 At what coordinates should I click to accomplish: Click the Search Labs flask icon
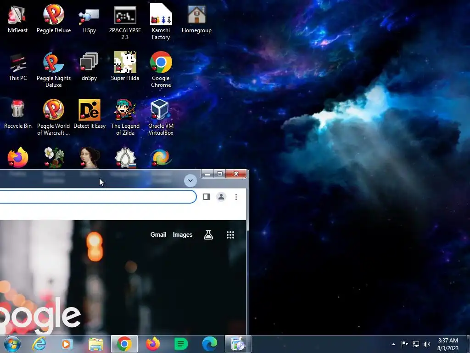click(x=208, y=235)
